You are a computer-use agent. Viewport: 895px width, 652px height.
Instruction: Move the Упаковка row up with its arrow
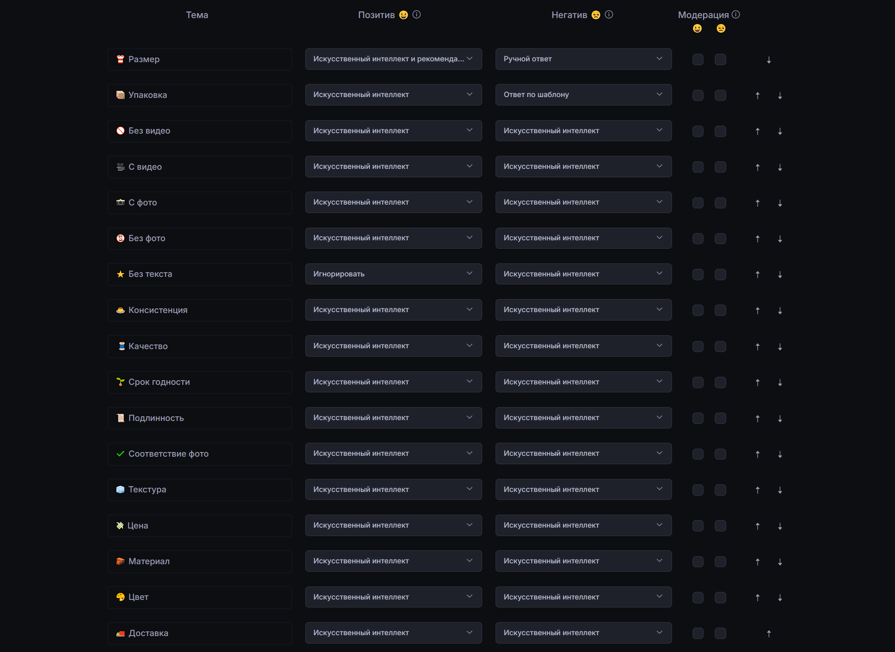point(757,96)
